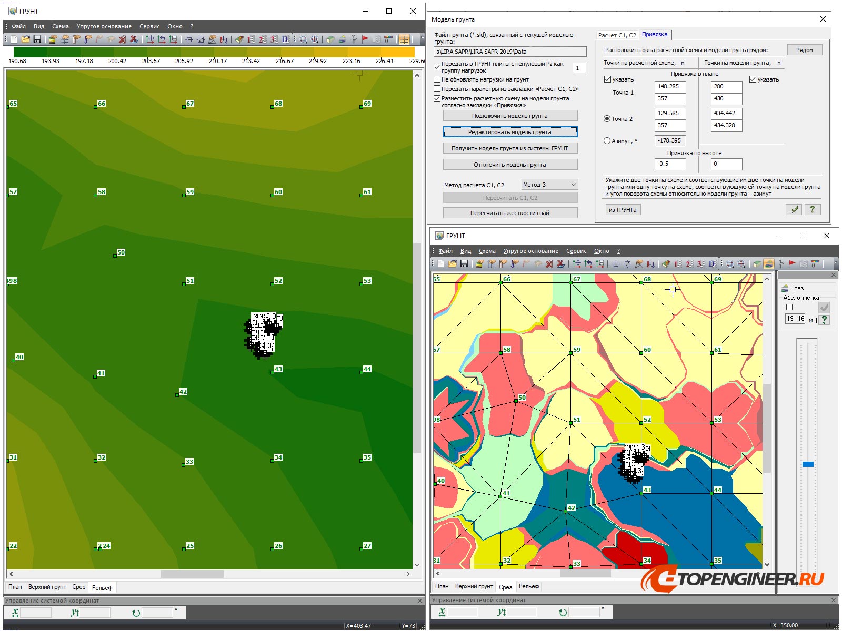Click the Save icon in left ГРУНТ toolbar
The image size is (842, 631).
click(37, 39)
